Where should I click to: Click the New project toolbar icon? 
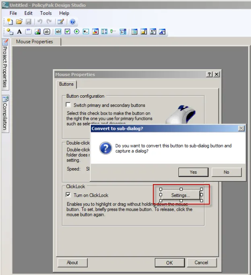[x=10, y=22]
